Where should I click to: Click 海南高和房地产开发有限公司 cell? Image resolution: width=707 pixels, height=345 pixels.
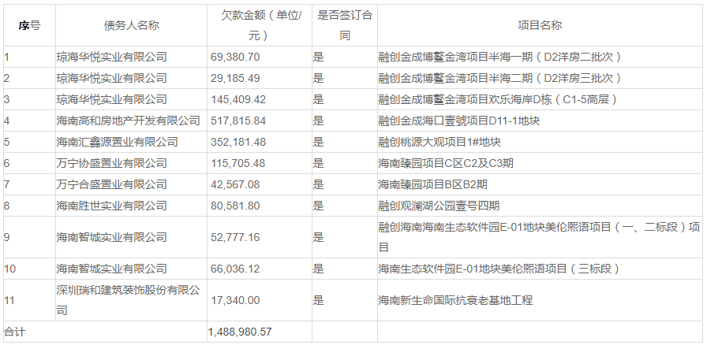click(x=131, y=121)
